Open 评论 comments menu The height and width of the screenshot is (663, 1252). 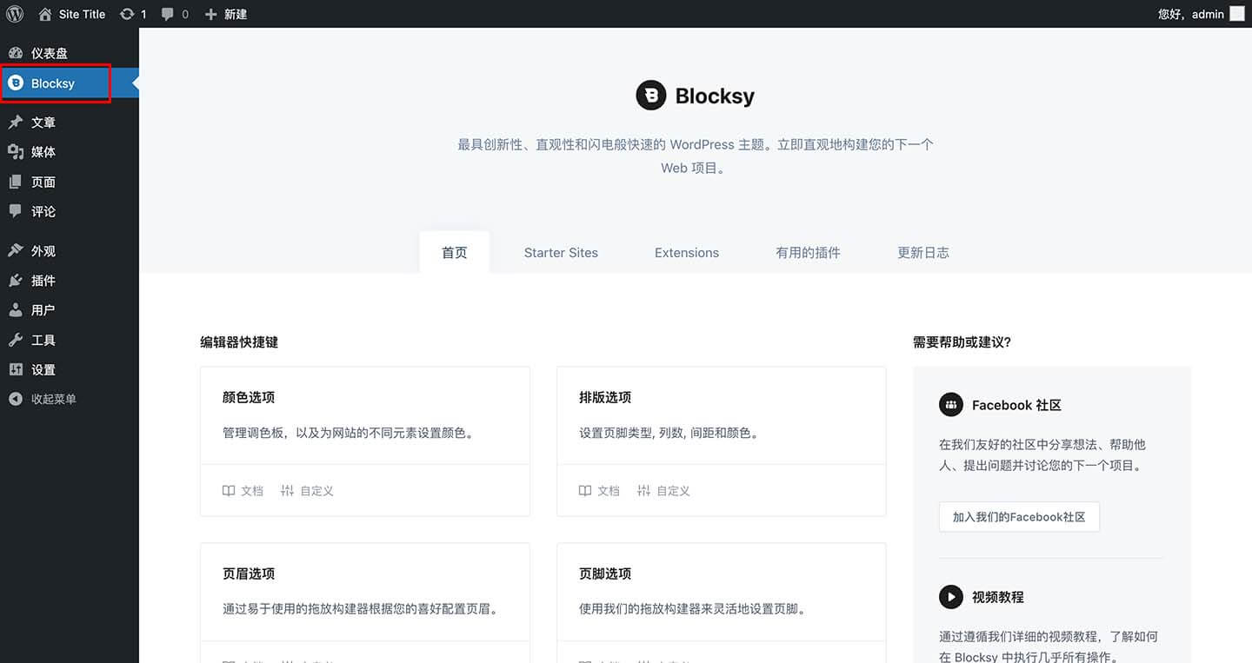[70, 211]
